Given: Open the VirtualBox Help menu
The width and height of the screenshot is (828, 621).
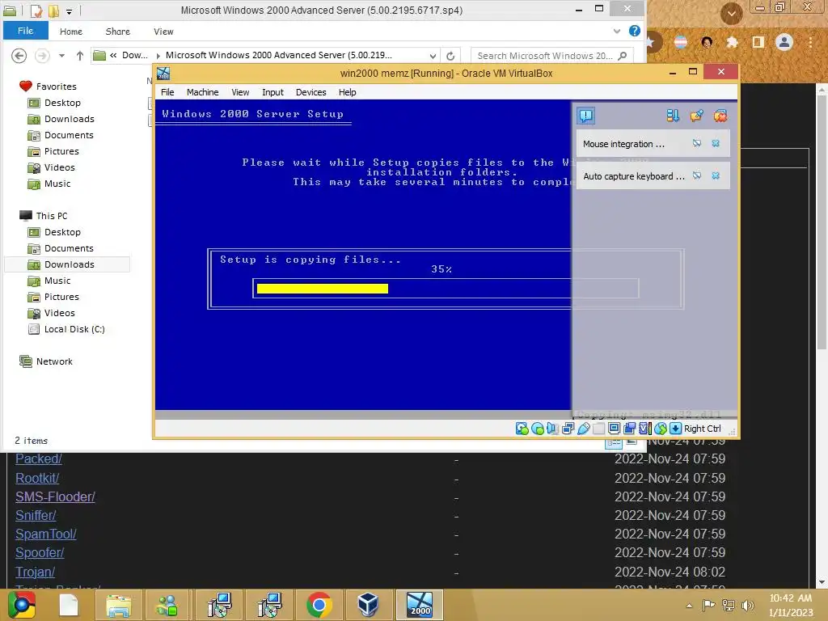Looking at the screenshot, I should 347,92.
